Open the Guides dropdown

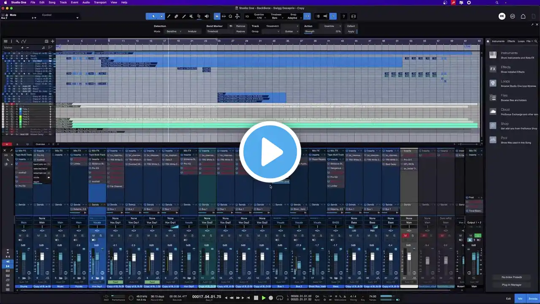pos(291,31)
